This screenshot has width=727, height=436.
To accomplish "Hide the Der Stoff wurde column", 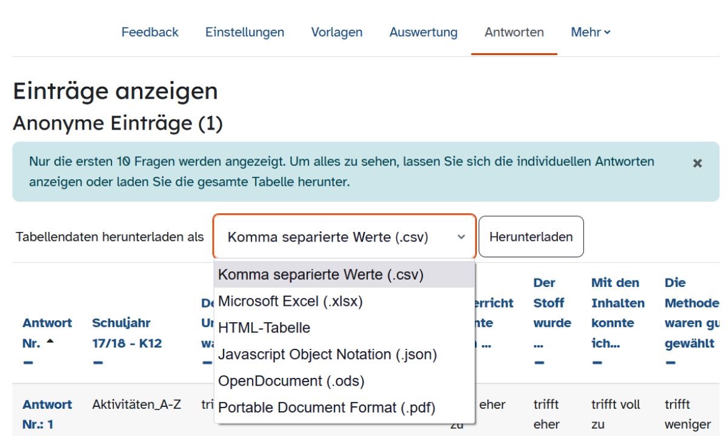I will tap(539, 363).
